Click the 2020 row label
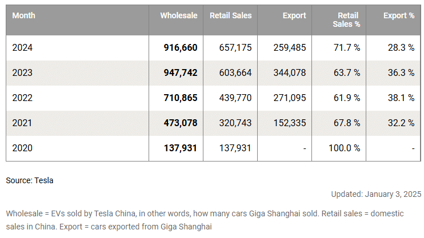The width and height of the screenshot is (424, 238). [22, 148]
